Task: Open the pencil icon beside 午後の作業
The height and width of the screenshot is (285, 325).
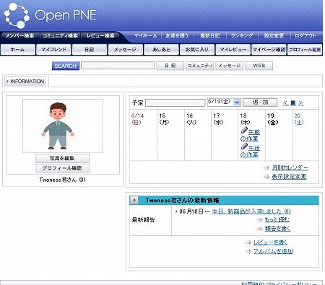Action: [x=244, y=146]
